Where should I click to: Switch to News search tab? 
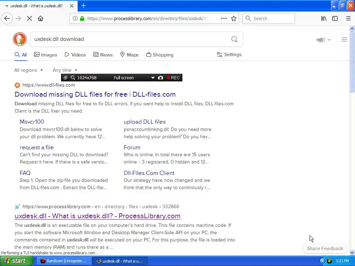[103, 55]
